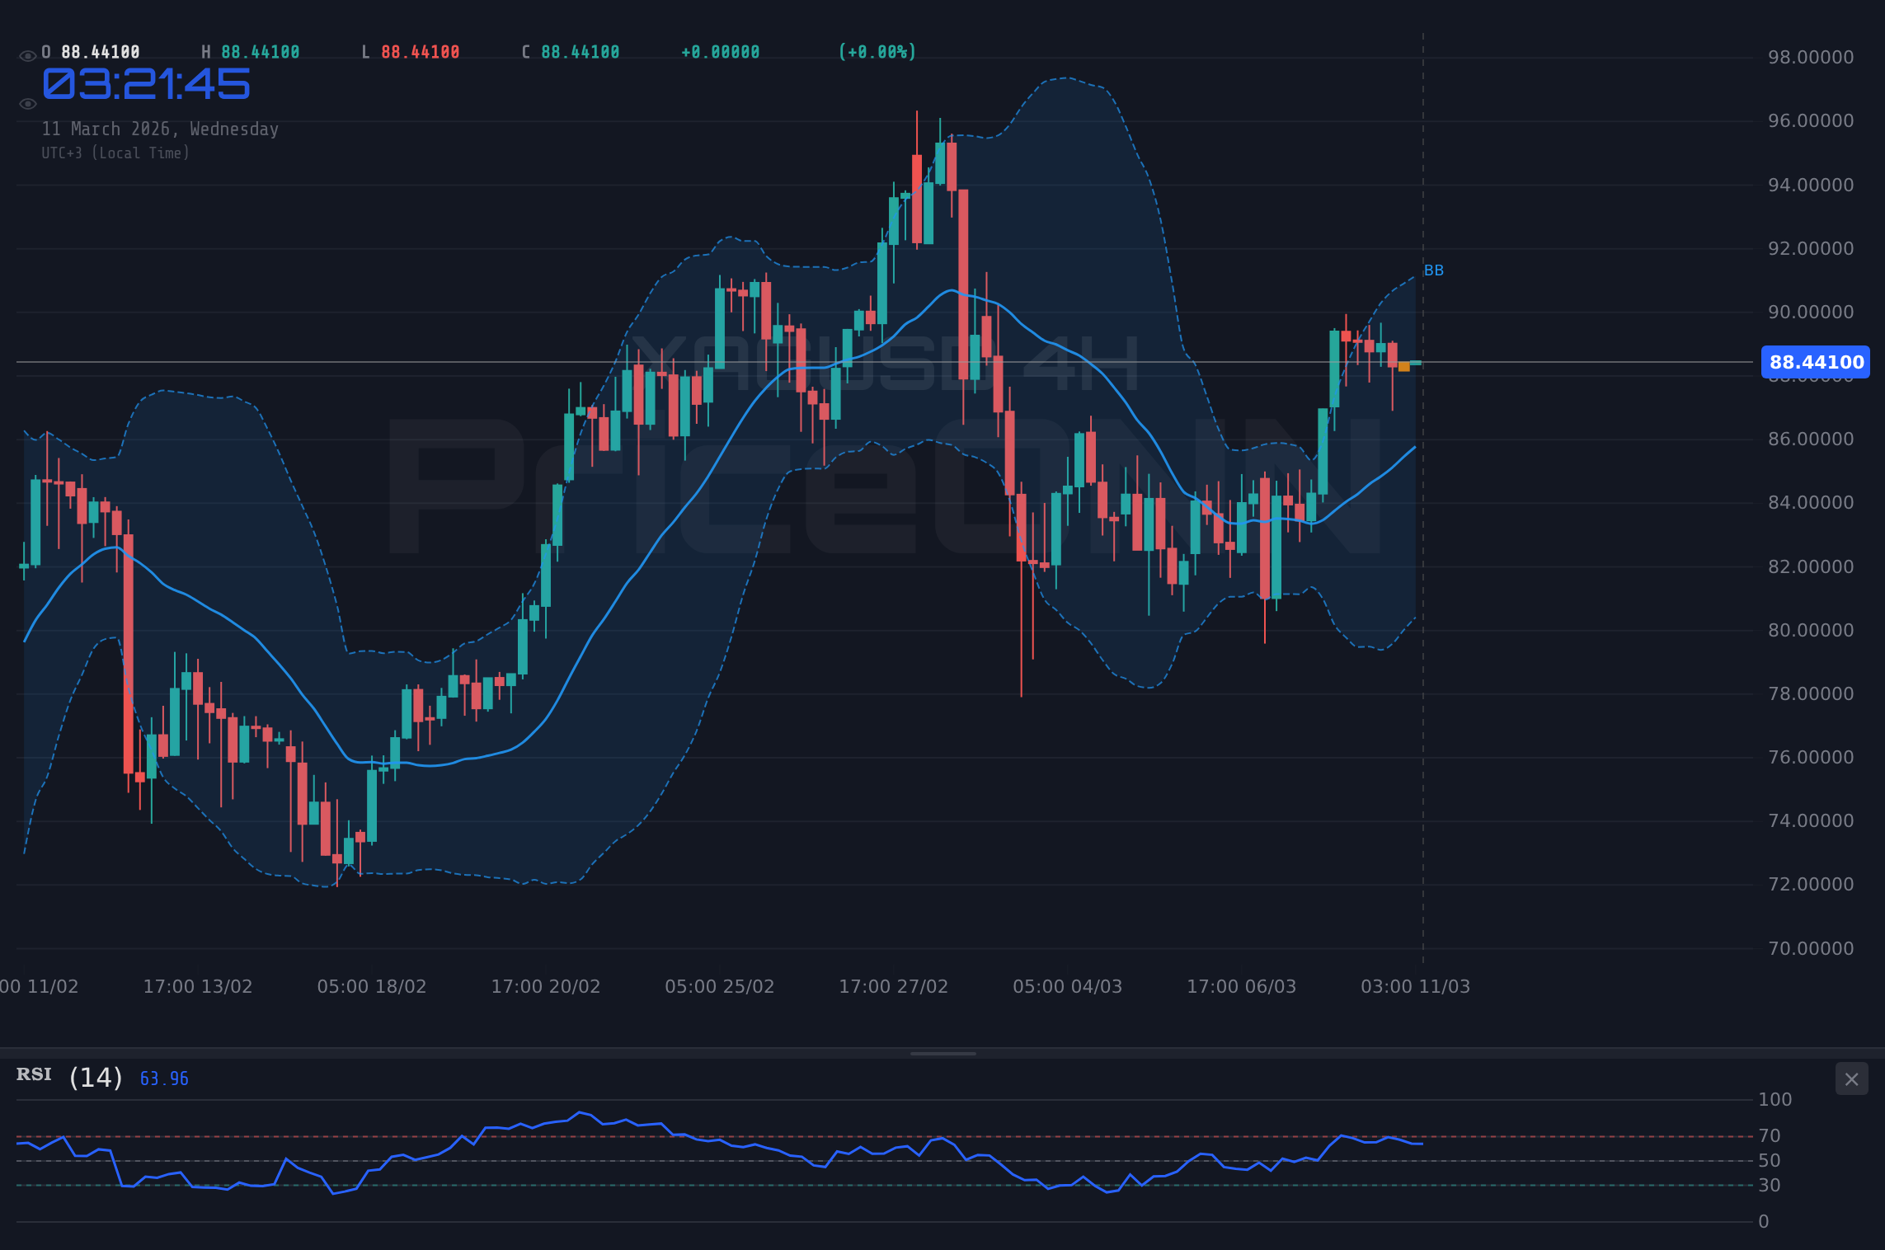Select the High value H 88.44100
Image resolution: width=1885 pixels, height=1250 pixels.
(x=251, y=51)
